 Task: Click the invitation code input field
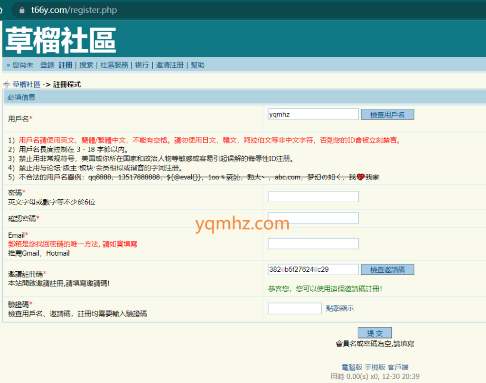click(313, 269)
